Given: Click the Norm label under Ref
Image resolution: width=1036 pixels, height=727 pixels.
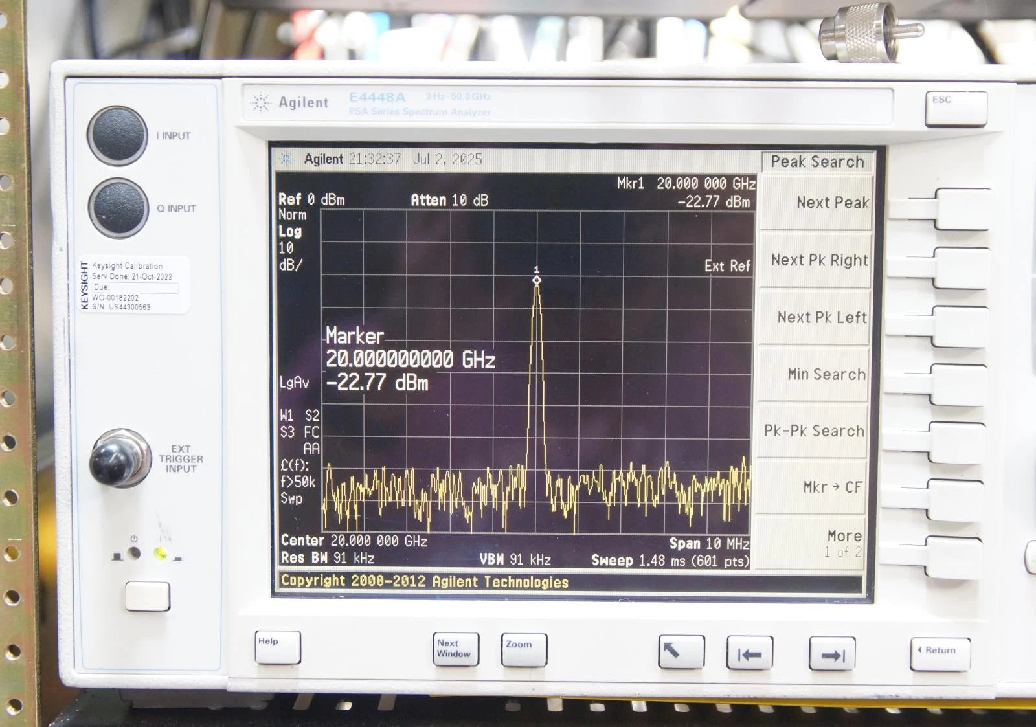Looking at the screenshot, I should (x=292, y=215).
